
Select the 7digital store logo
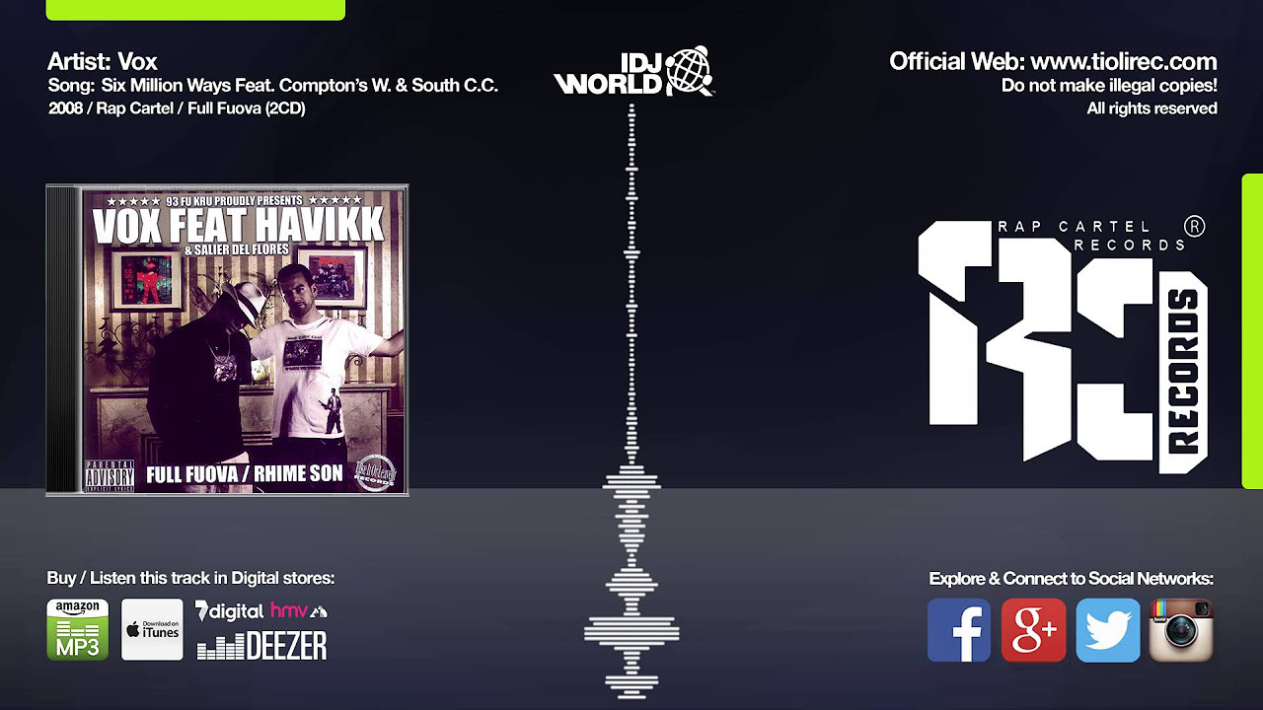(x=229, y=611)
